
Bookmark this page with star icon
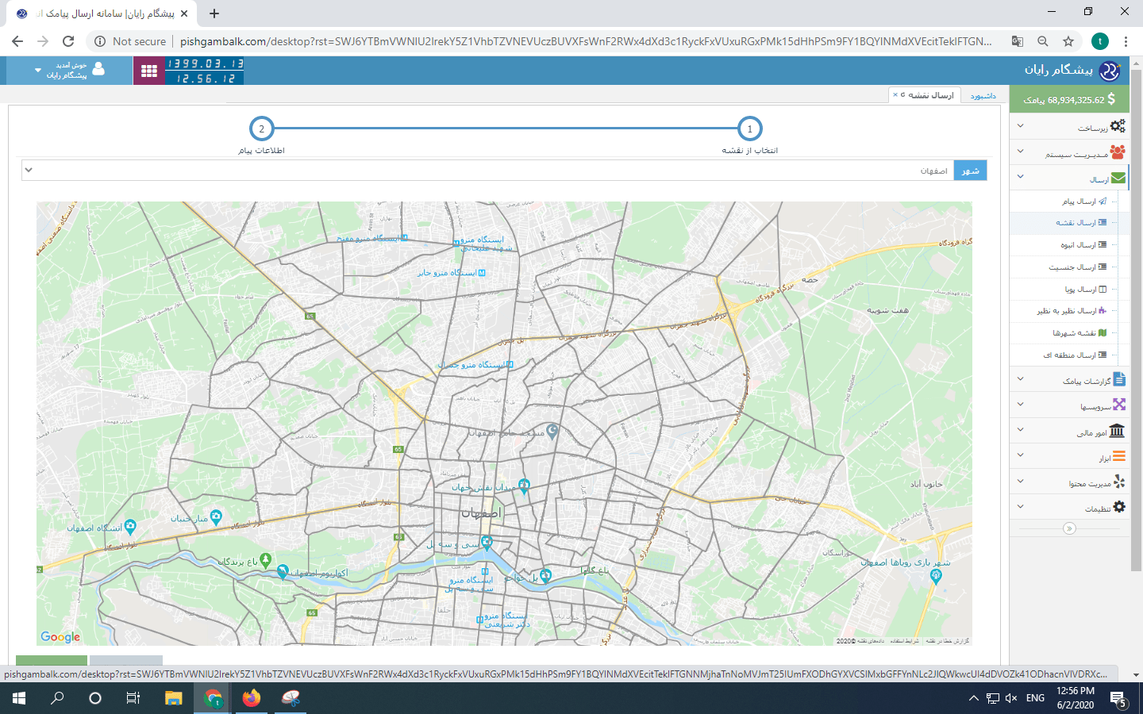pyautogui.click(x=1068, y=41)
